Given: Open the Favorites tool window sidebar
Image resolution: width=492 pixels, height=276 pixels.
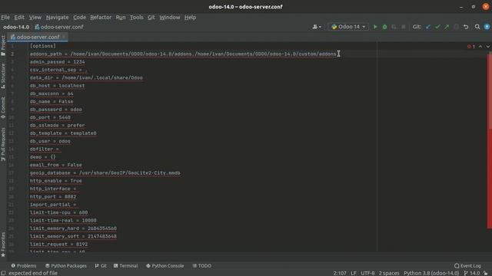Looking at the screenshot, I should [x=3, y=245].
